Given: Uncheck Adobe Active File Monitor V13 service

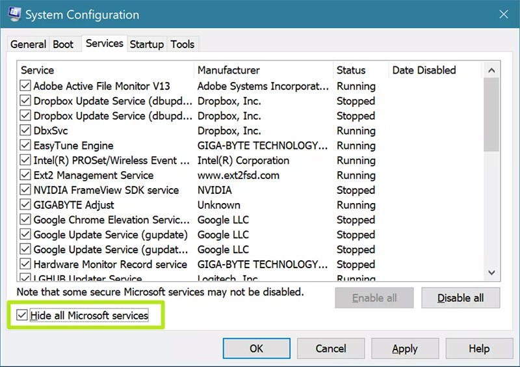Looking at the screenshot, I should coord(25,86).
